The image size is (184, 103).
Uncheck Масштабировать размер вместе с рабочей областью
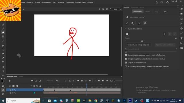point(126,55)
